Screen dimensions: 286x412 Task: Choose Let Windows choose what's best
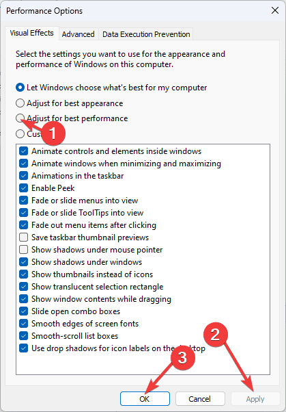[x=20, y=88]
